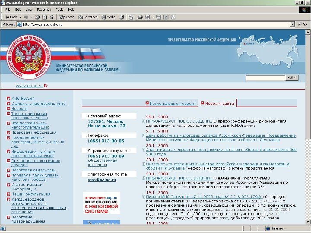Click red bullet icon beside МНС России
Screen dimensions: 311x233
pyautogui.click(x=8, y=98)
